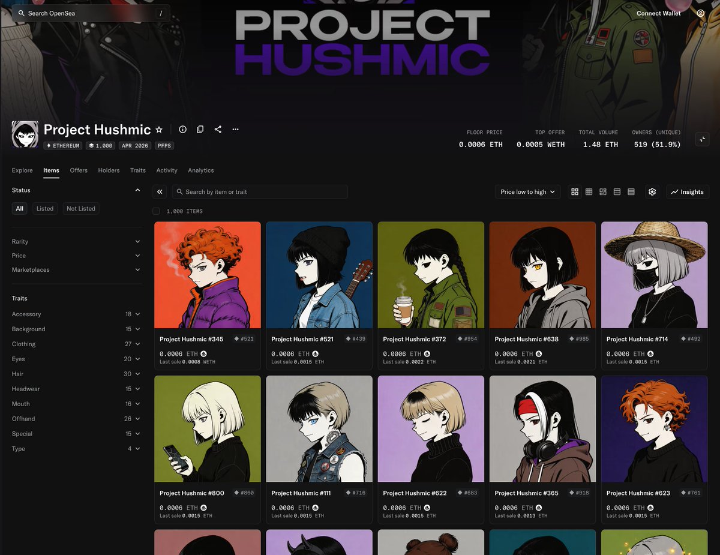The width and height of the screenshot is (720, 555).
Task: Expand the Marketplaces filter
Action: (x=77, y=270)
